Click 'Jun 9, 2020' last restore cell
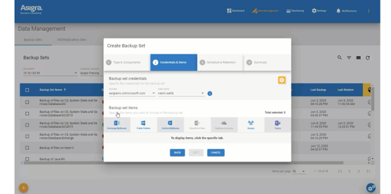Screen dimensions: 391x194 click(x=346, y=125)
